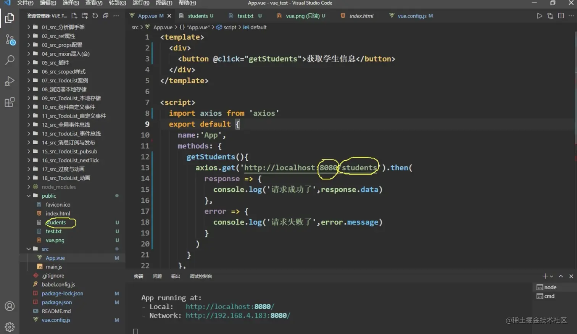Create a new file in explorer

pyautogui.click(x=74, y=16)
